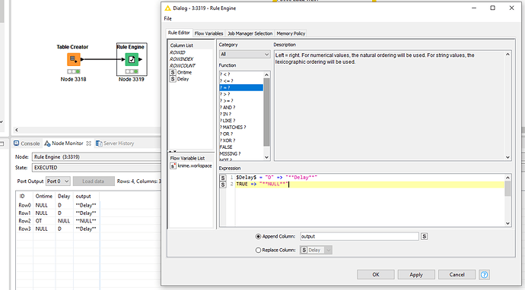Select the '? IN ?' function

coord(241,114)
